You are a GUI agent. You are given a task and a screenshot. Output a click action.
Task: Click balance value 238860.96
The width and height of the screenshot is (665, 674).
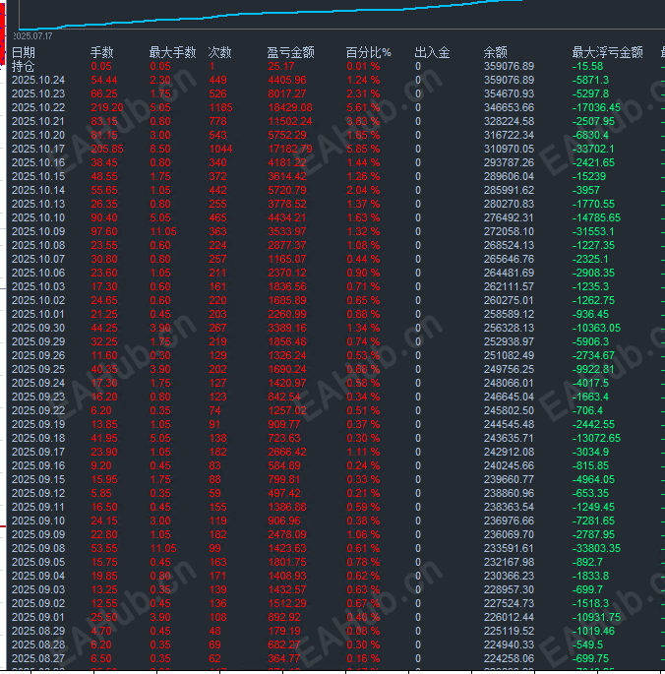point(509,493)
